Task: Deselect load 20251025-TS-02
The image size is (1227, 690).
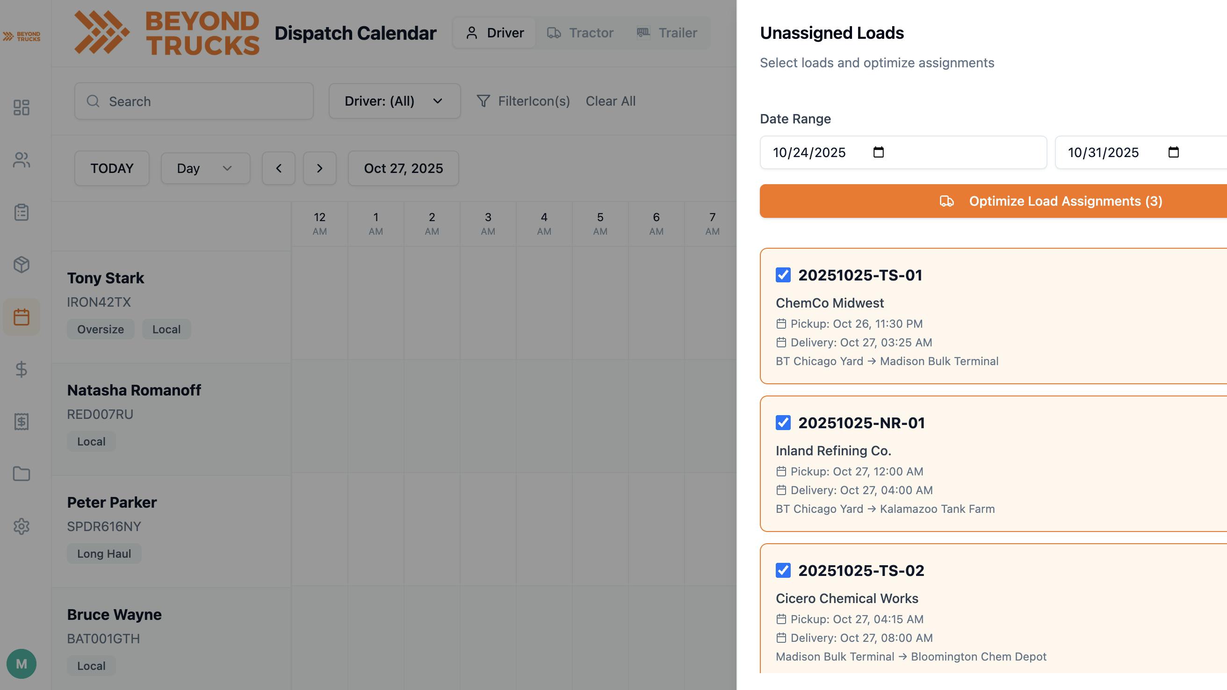Action: 783,571
